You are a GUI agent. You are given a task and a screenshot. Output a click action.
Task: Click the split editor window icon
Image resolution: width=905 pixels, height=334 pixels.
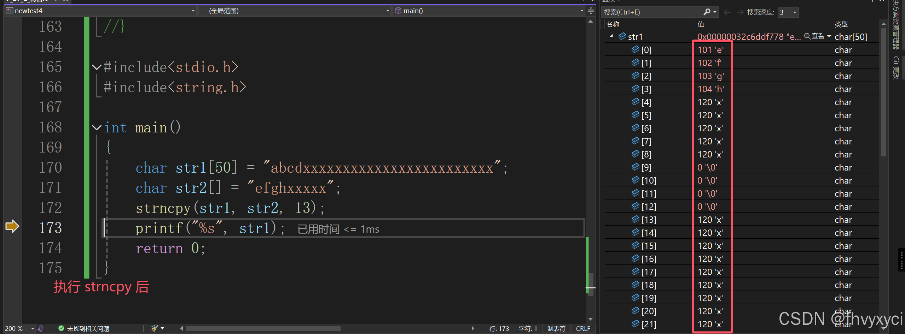tap(591, 11)
